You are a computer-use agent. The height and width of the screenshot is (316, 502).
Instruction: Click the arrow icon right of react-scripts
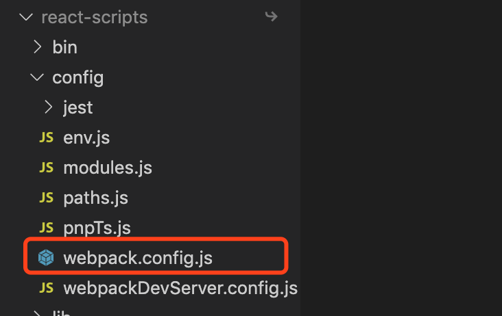tap(271, 16)
